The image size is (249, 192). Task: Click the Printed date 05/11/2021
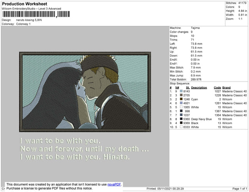(x=164, y=189)
